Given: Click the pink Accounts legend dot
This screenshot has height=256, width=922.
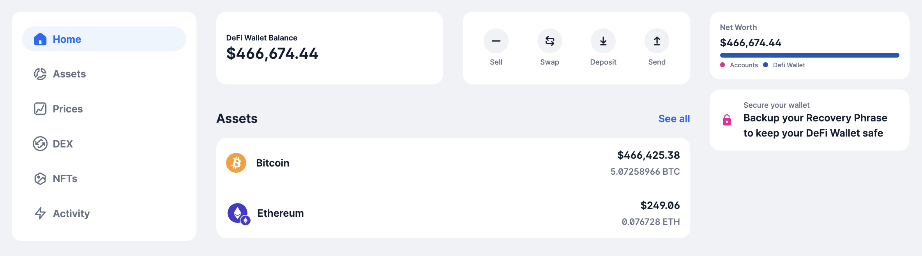Looking at the screenshot, I should (x=722, y=65).
